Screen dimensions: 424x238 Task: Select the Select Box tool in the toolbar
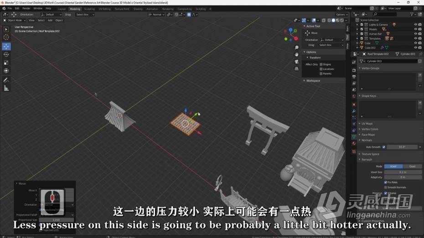(6, 29)
